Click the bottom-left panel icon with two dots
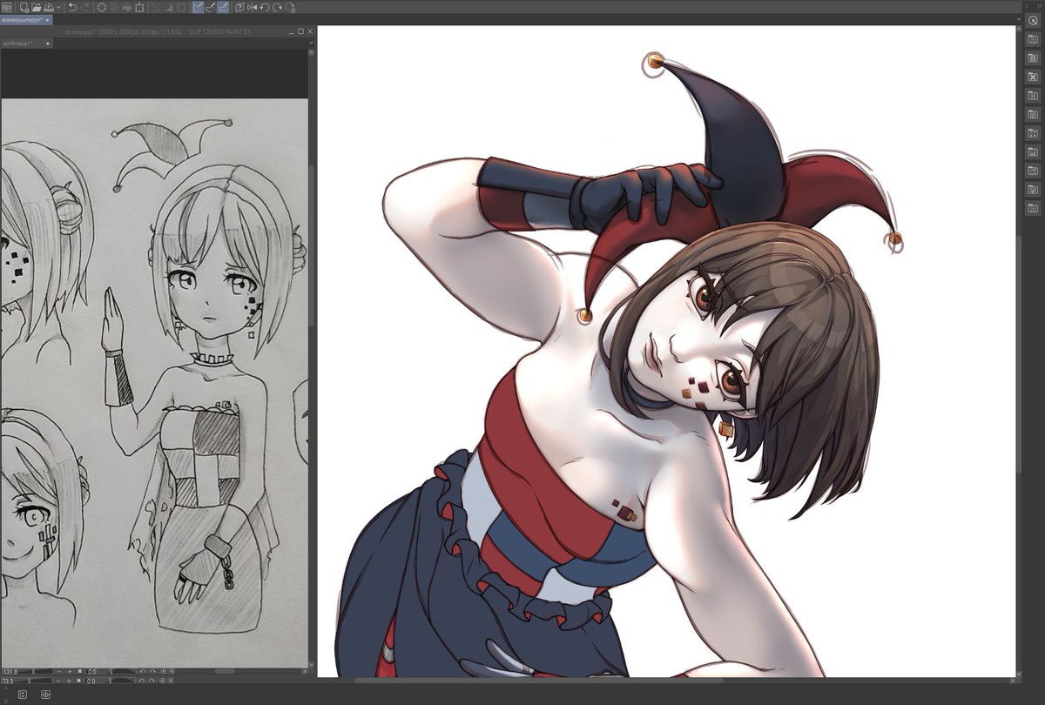 coord(23,695)
